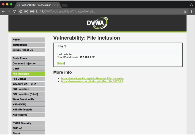
Task: Click the browser forward arrow
Action: pyautogui.click(x=9, y=11)
